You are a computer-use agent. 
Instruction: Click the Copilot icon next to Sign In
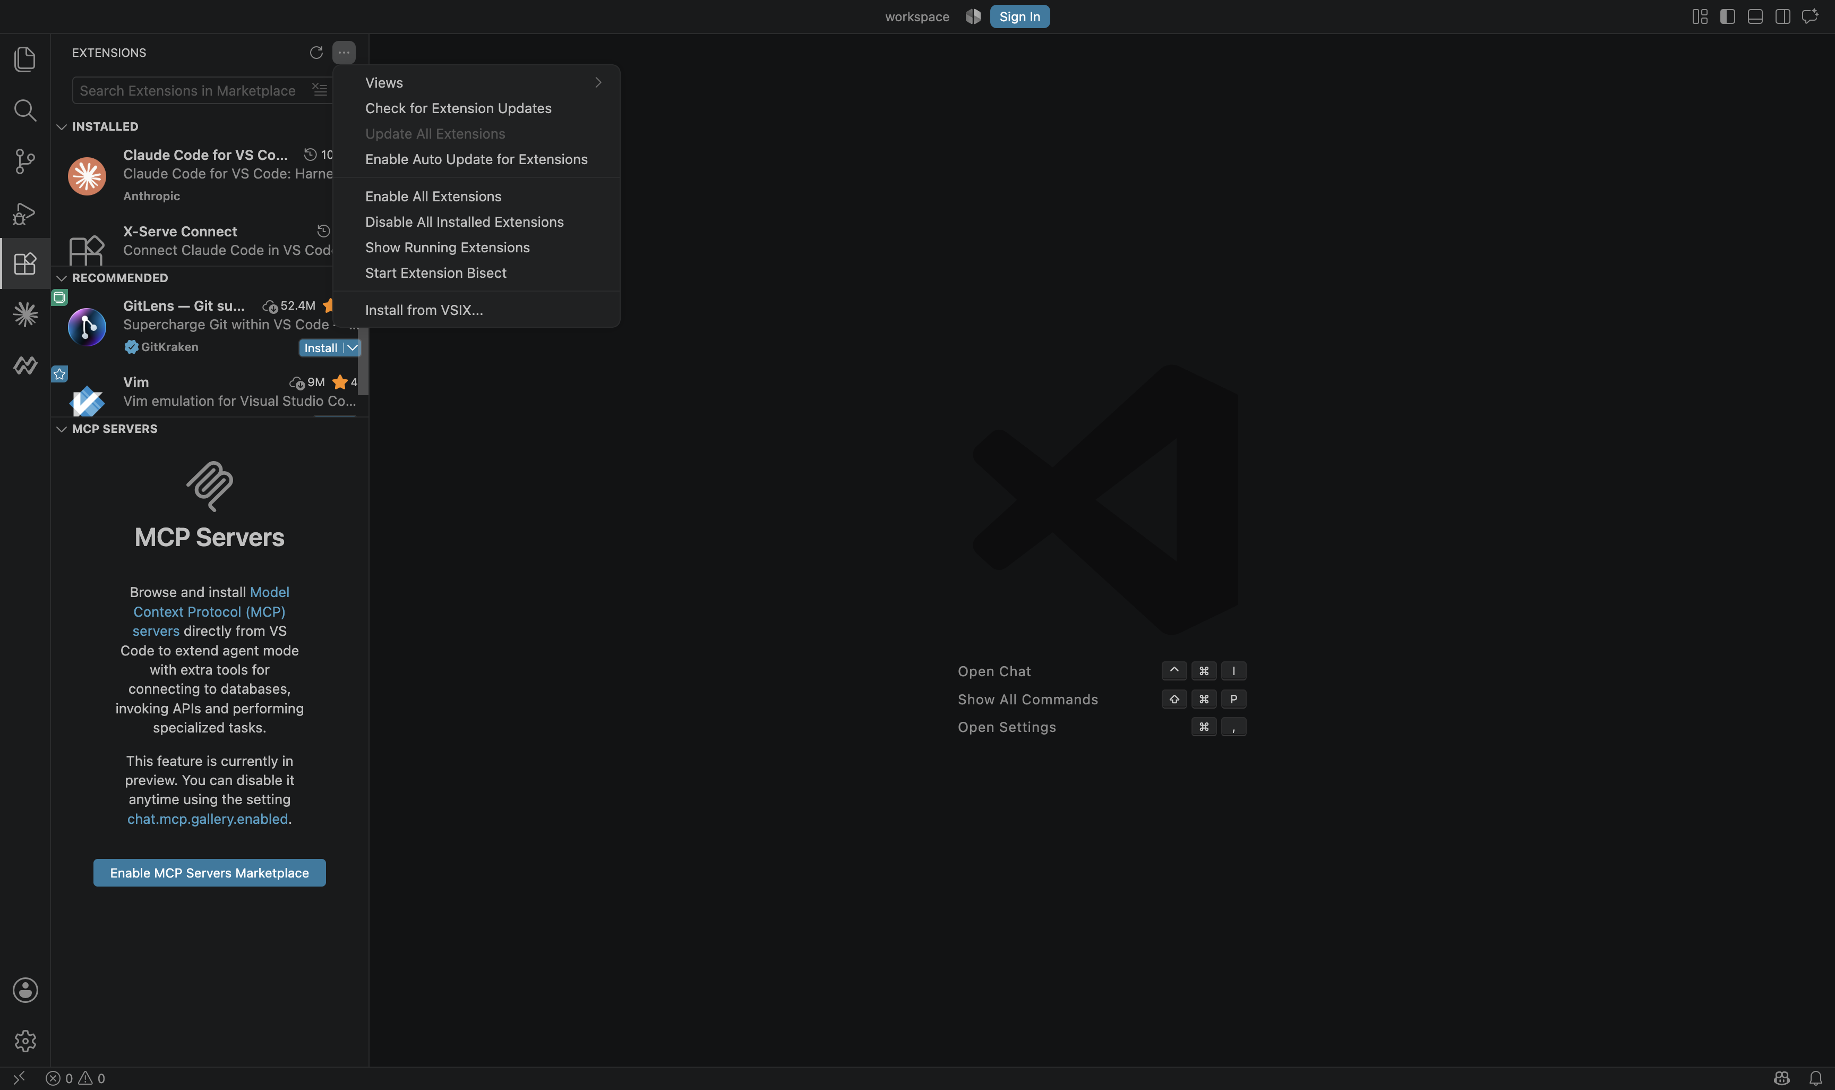click(973, 16)
